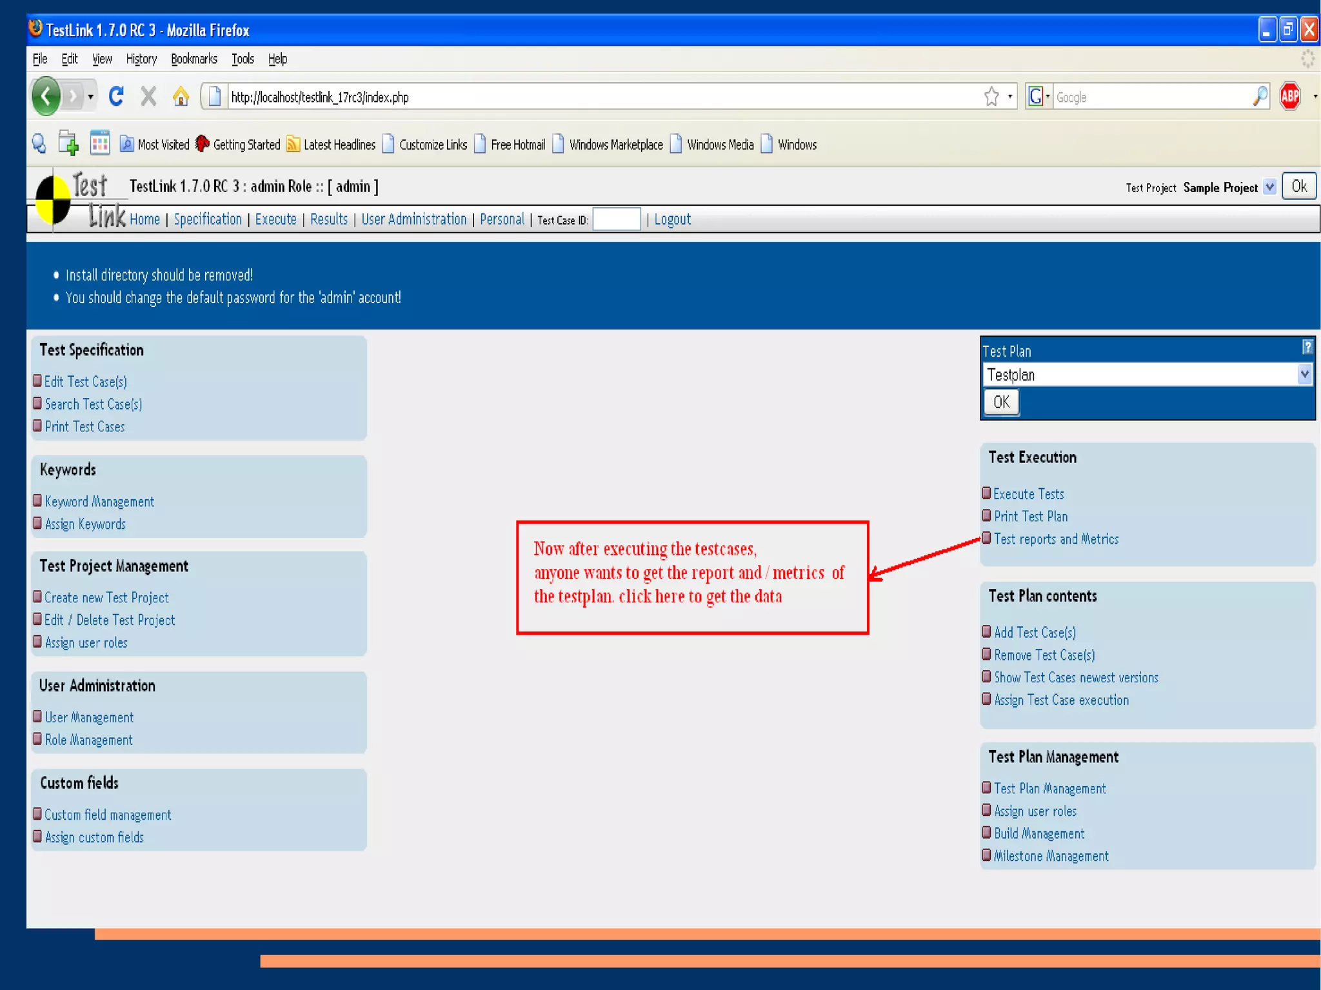
Task: Click the magnifier icon in bookmarks toolbar
Action: 39,143
